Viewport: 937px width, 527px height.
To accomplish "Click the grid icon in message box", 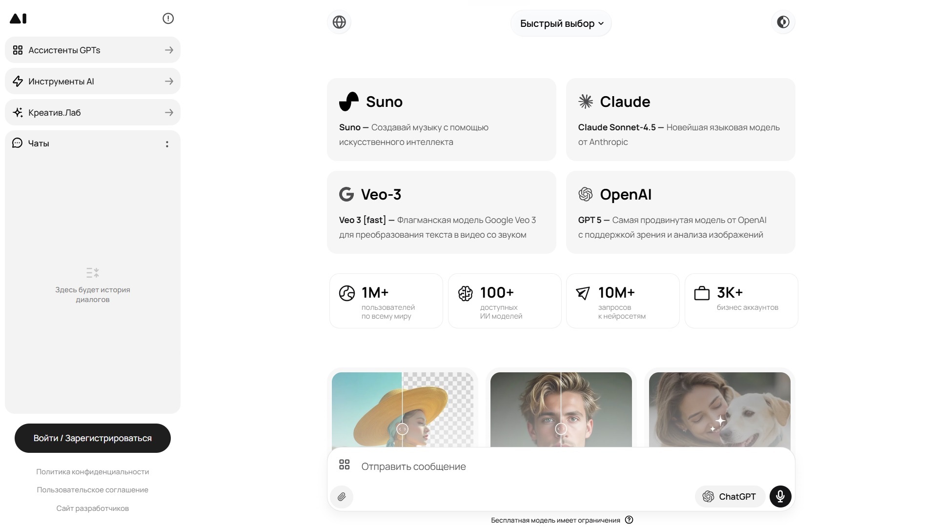I will click(x=345, y=465).
